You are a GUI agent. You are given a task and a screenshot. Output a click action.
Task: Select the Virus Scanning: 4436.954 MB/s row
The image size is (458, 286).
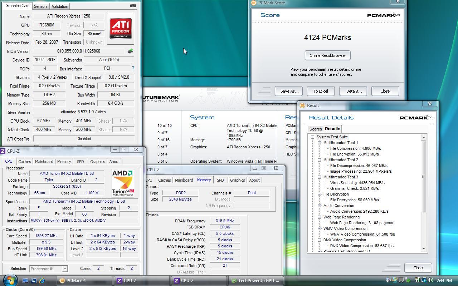pos(357,183)
